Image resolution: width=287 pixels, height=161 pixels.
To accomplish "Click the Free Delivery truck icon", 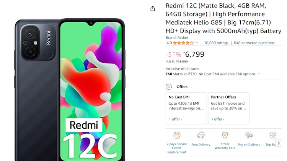I will point(201,135).
